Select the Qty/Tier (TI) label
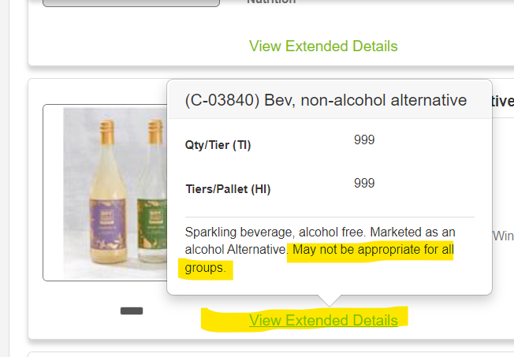Screen dimensions: 514x357 [218, 145]
